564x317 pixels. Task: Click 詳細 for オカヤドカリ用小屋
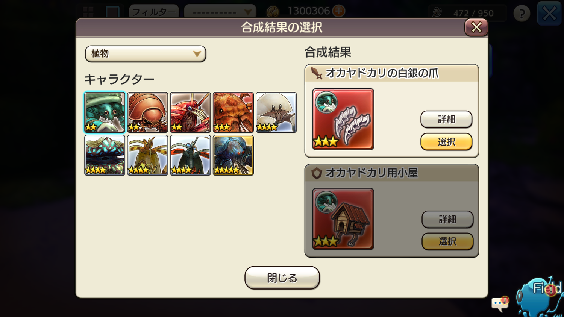coord(447,219)
